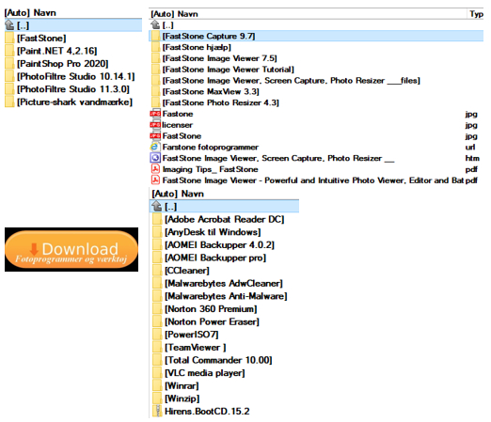Open the Adobe Acrobat Reader DC folder
This screenshot has height=422, width=491.
point(225,219)
